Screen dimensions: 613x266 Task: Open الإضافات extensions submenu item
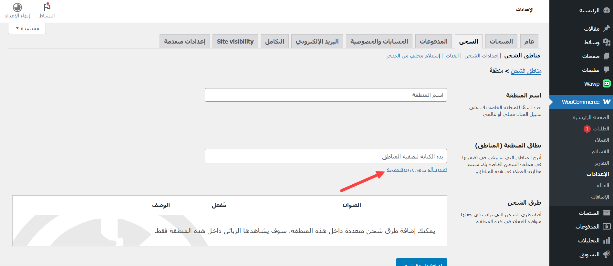pos(600,197)
